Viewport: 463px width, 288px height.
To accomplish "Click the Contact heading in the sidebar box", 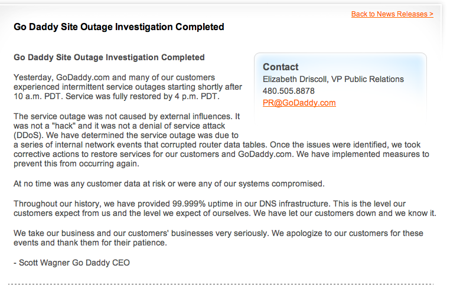I will (281, 67).
